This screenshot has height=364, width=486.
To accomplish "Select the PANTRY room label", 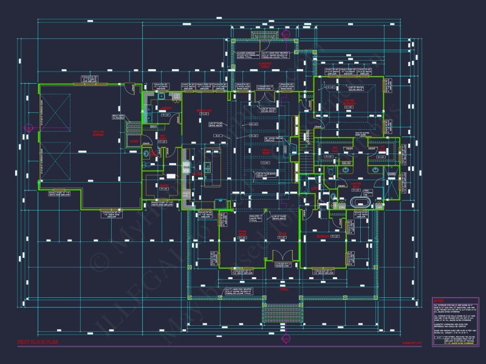I will (x=164, y=186).
